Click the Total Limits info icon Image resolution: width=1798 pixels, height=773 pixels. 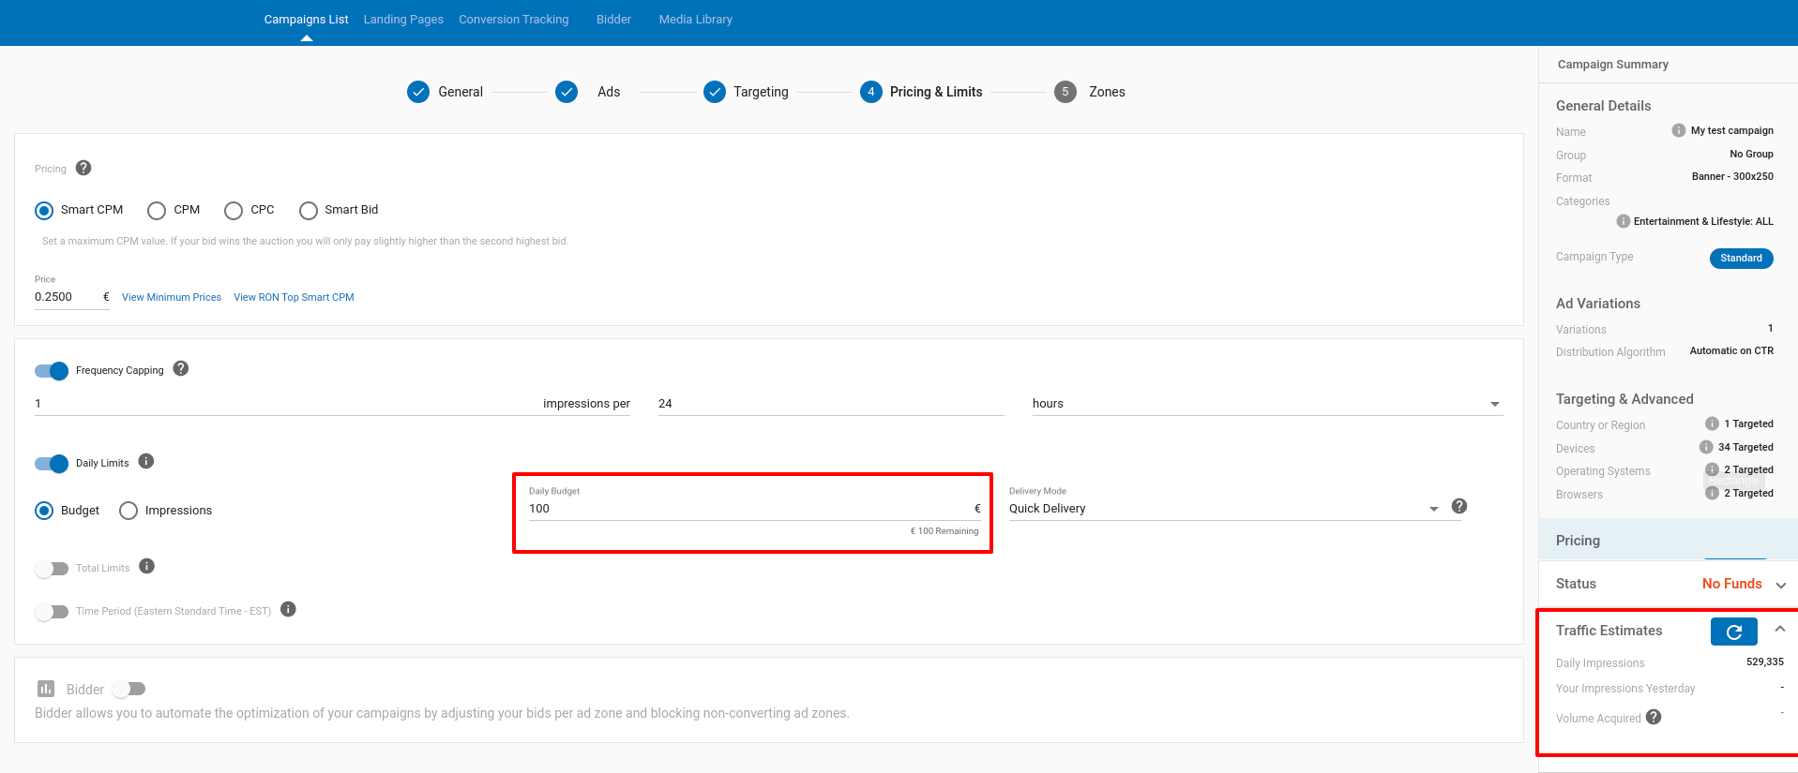pyautogui.click(x=147, y=566)
